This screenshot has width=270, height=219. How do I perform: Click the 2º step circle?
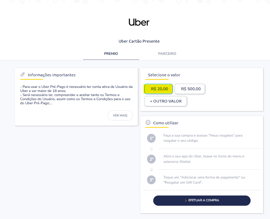151,159
